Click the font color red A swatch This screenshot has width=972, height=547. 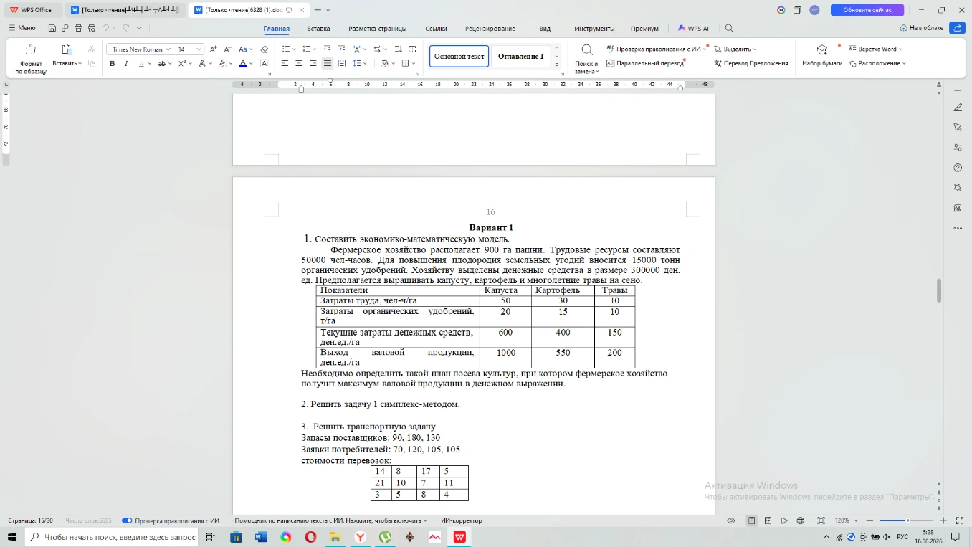(242, 64)
